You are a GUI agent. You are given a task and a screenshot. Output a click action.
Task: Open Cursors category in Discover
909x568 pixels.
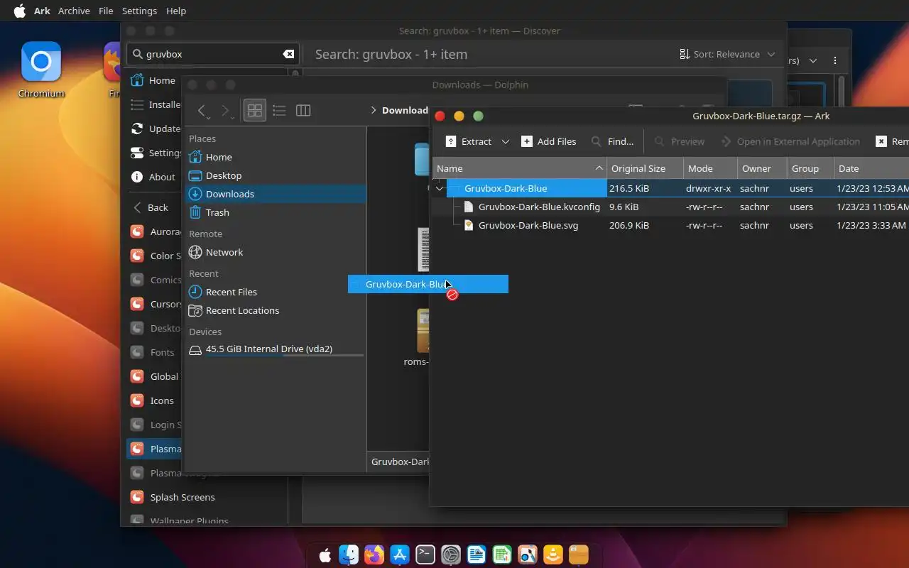[x=155, y=304]
